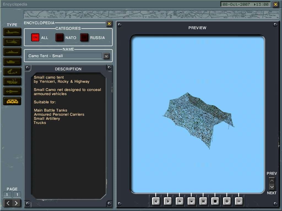The image size is (282, 211).
Task: Select the aircraft type icon
Action: click(12, 32)
